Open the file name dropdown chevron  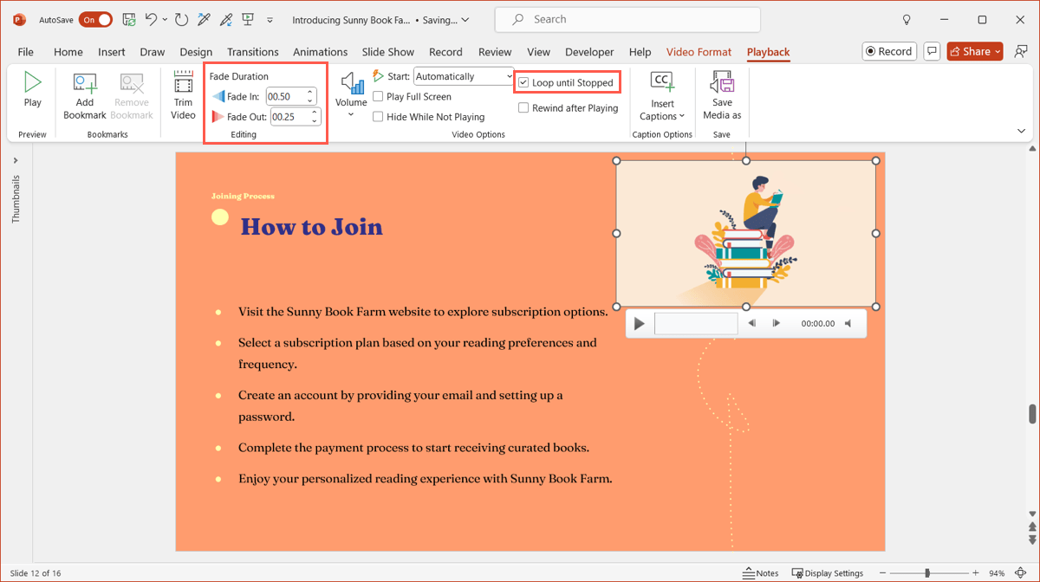[x=465, y=19]
